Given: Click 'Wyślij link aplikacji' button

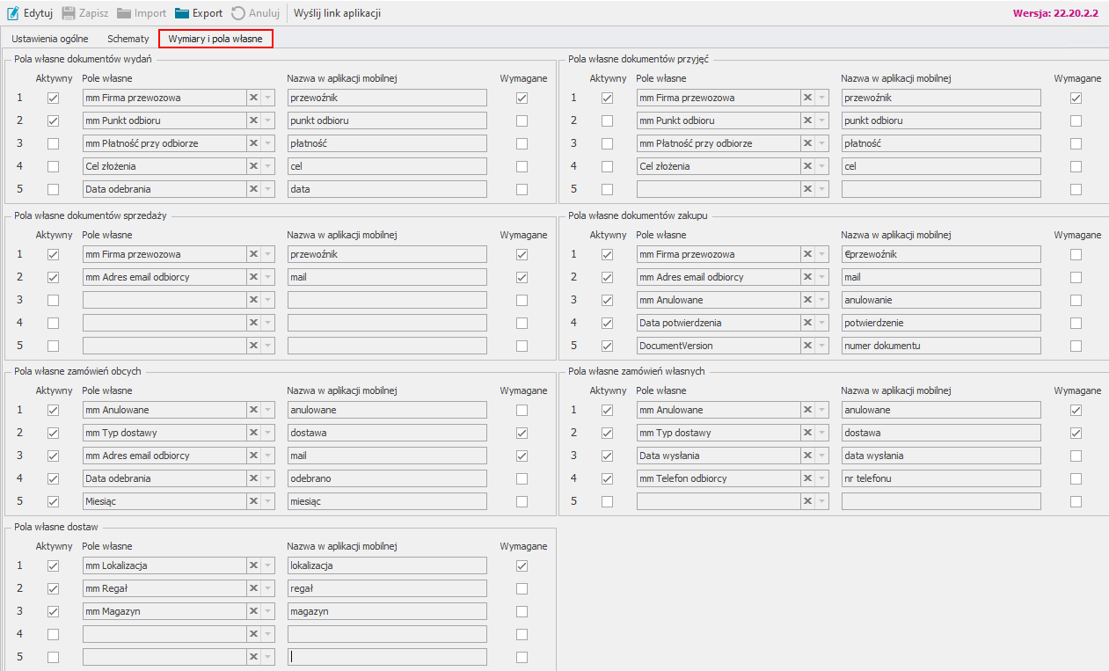Looking at the screenshot, I should tap(337, 13).
